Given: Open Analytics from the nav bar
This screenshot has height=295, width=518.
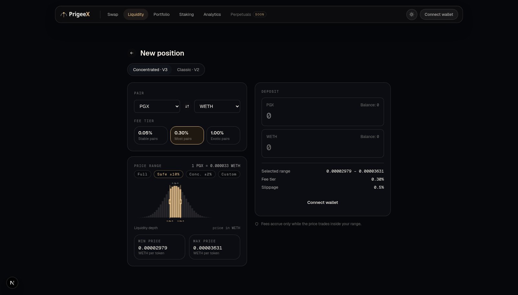Looking at the screenshot, I should 212,14.
